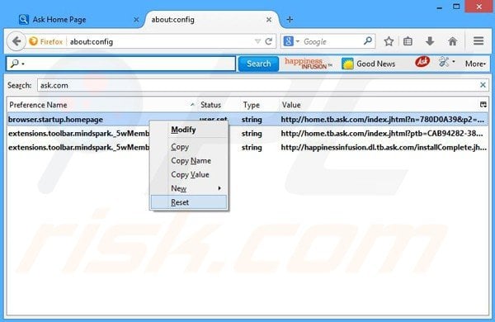Select the preference with the CAB94282 value
This screenshot has height=322, width=495.
coord(247,134)
